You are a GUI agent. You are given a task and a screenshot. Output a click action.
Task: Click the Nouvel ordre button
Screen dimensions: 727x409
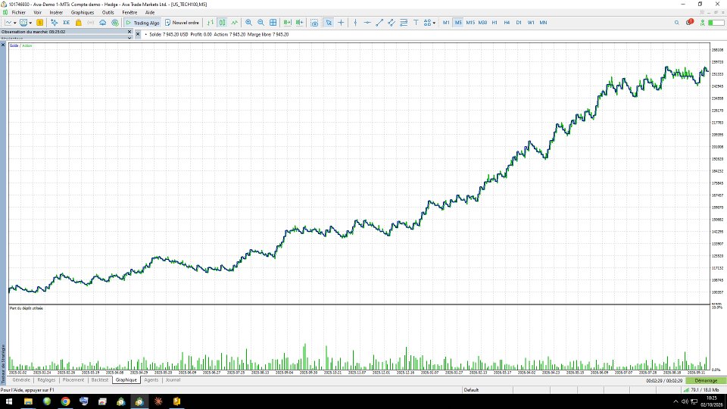(182, 22)
